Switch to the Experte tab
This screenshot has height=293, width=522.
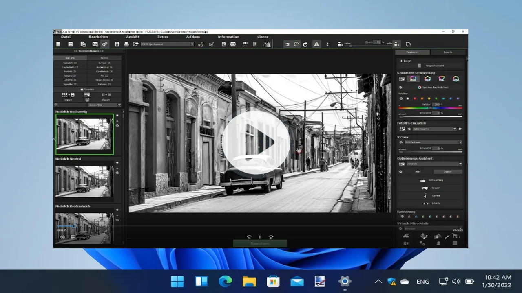coord(448,52)
